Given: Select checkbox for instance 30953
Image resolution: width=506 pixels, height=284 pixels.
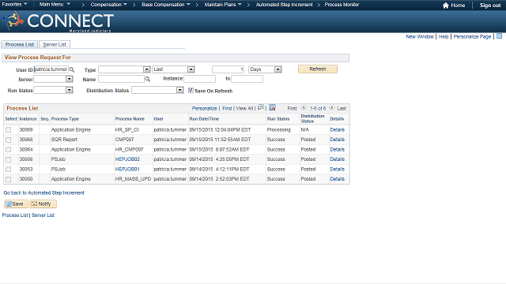Looking at the screenshot, I should [x=9, y=170].
